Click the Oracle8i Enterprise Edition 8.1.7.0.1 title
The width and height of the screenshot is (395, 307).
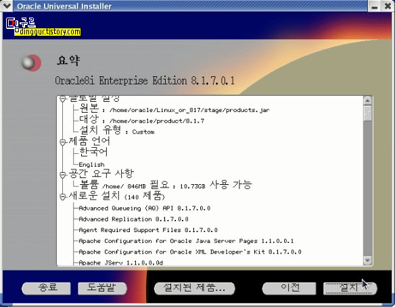coord(145,81)
